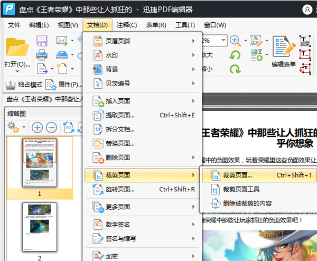The image size is (317, 261).
Task: Toggle 独占模式 crown button
Action: tap(24, 85)
